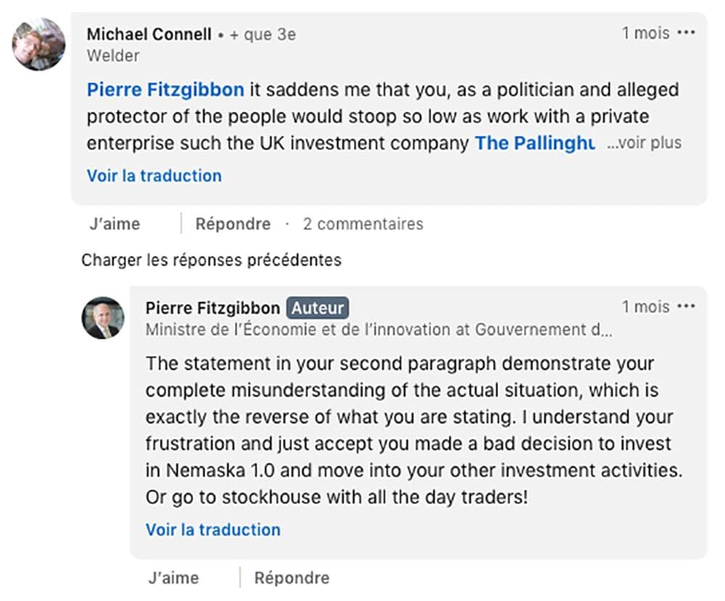Click Michael Connell's profile photo
This screenshot has width=725, height=601.
coord(38,44)
